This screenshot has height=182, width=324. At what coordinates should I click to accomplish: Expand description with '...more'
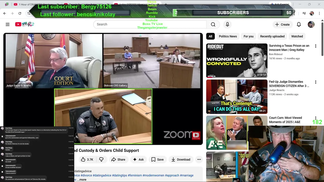pos(82,180)
